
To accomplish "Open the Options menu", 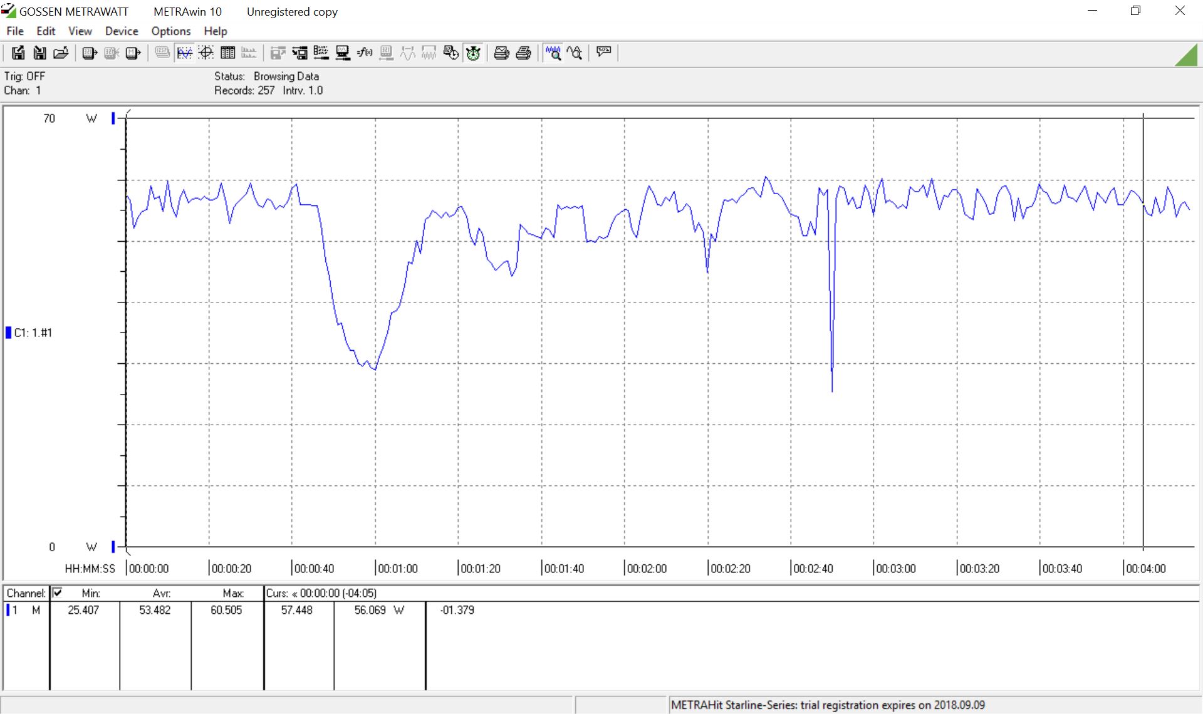I will coord(170,31).
